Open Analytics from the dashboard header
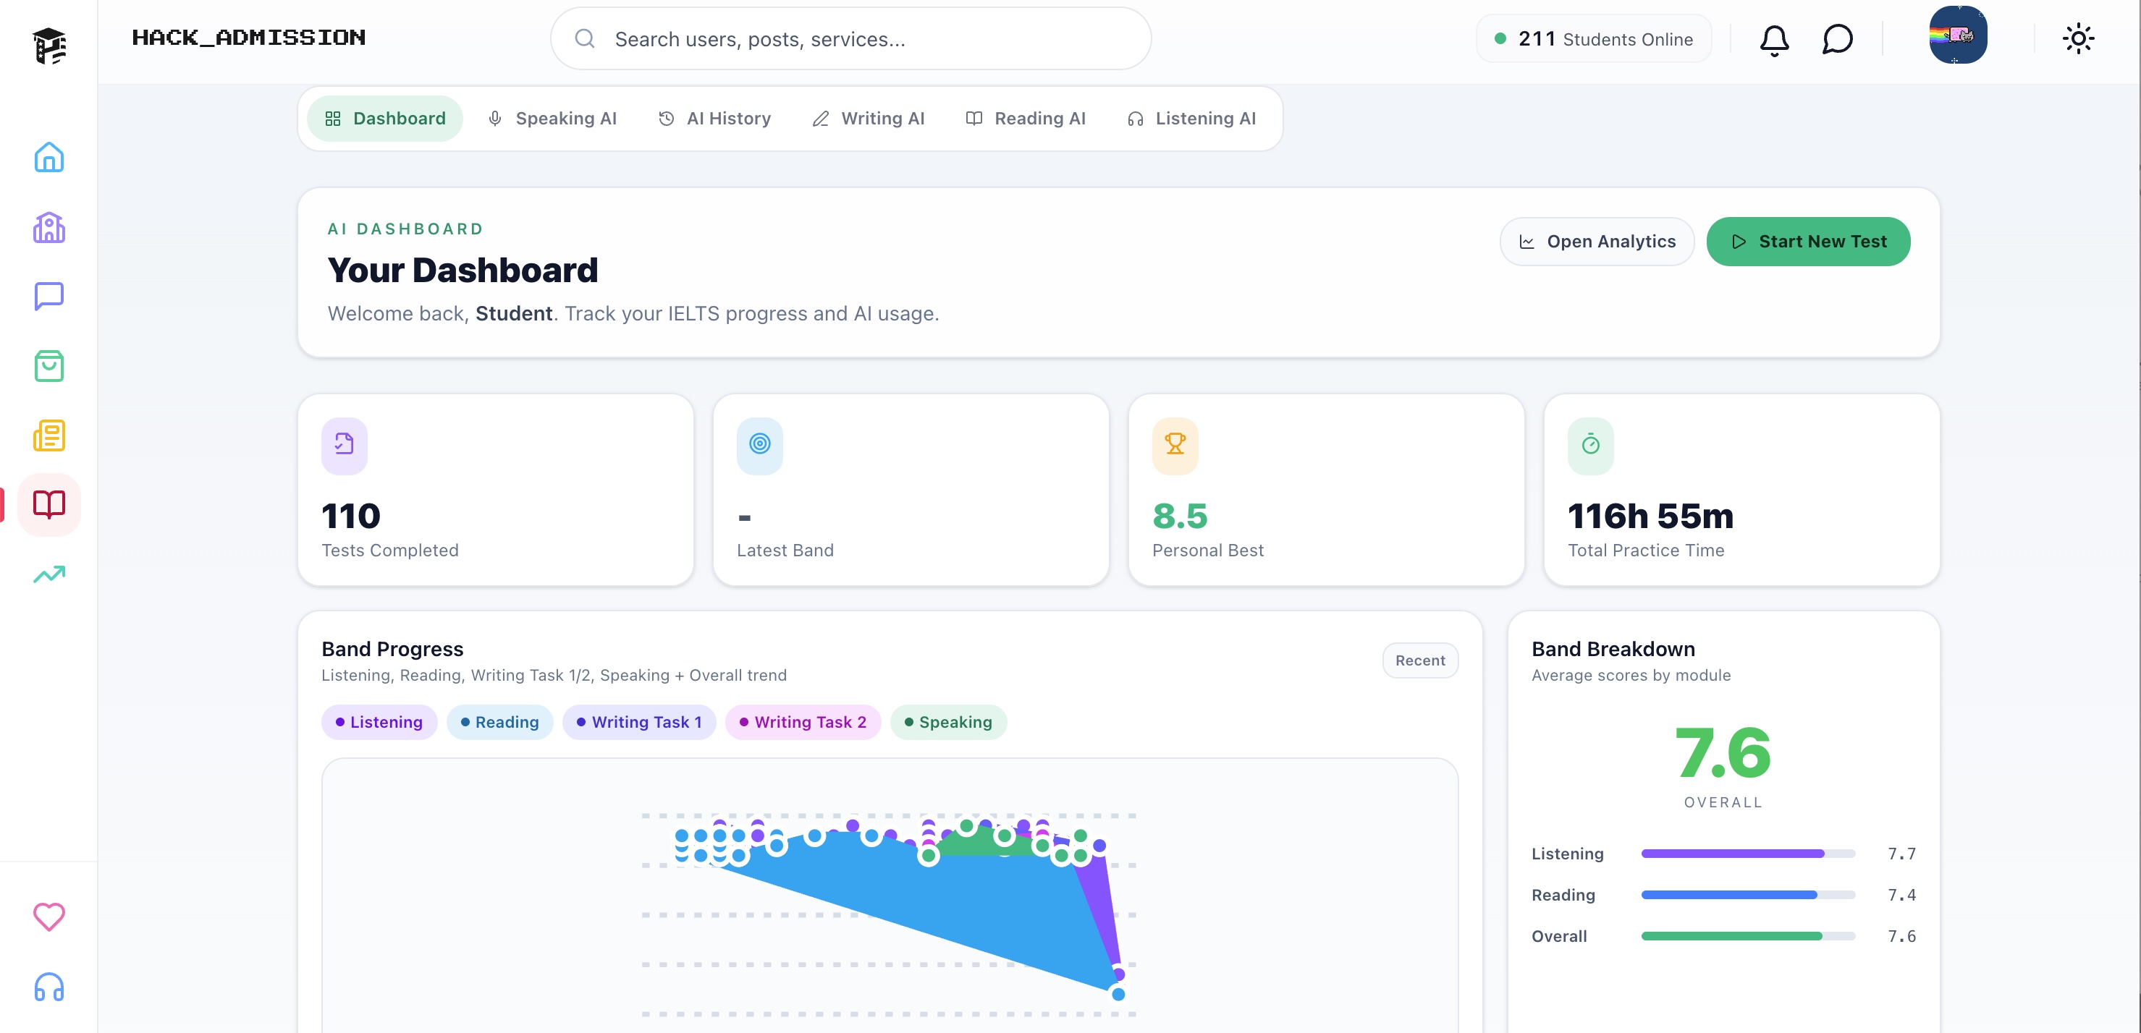 (x=1597, y=241)
